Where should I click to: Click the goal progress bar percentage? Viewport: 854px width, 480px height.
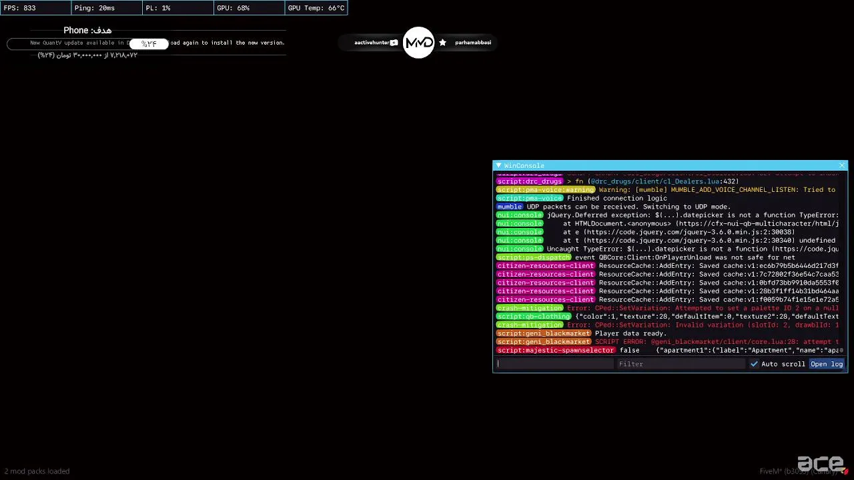click(x=149, y=44)
